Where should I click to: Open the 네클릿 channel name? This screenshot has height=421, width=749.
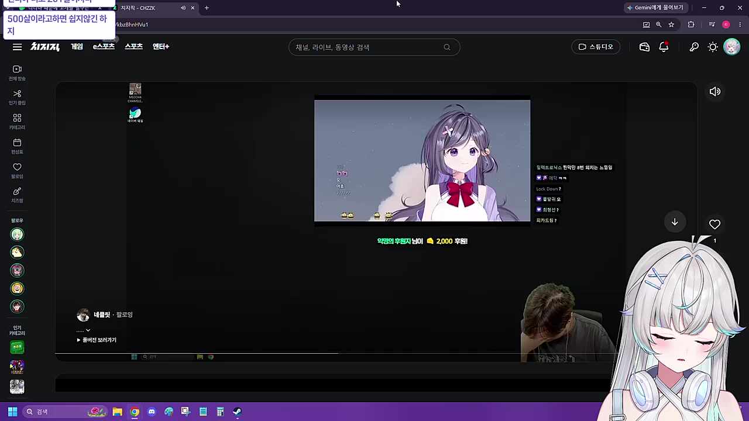click(102, 315)
